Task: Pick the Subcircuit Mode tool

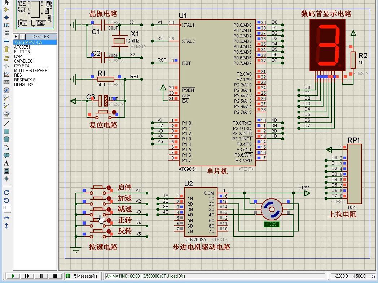Action: [6, 50]
